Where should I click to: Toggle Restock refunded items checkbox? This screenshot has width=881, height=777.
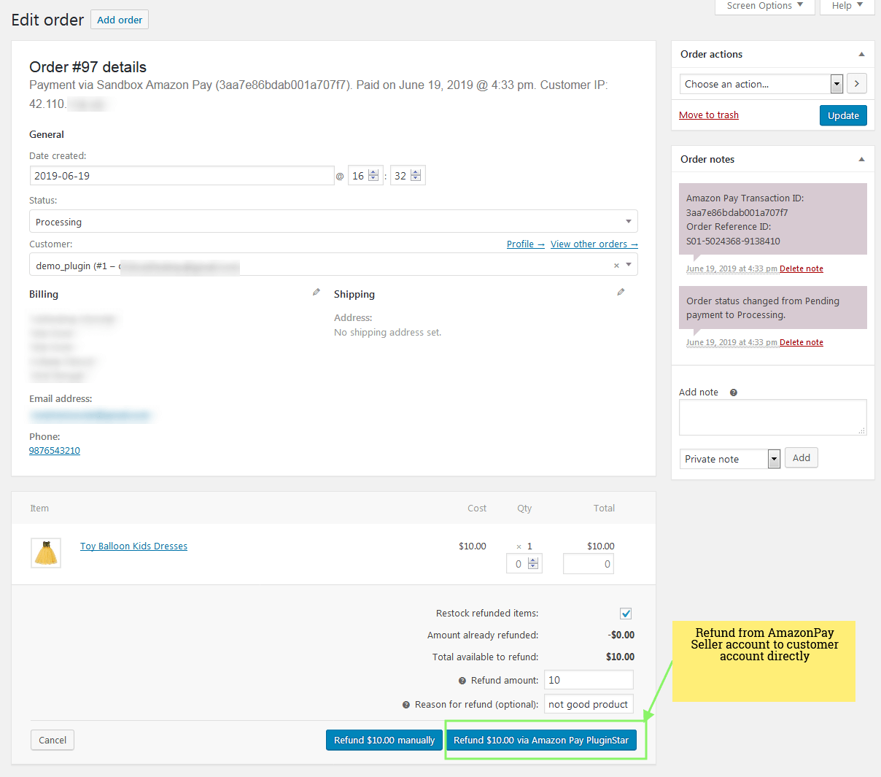coord(626,614)
